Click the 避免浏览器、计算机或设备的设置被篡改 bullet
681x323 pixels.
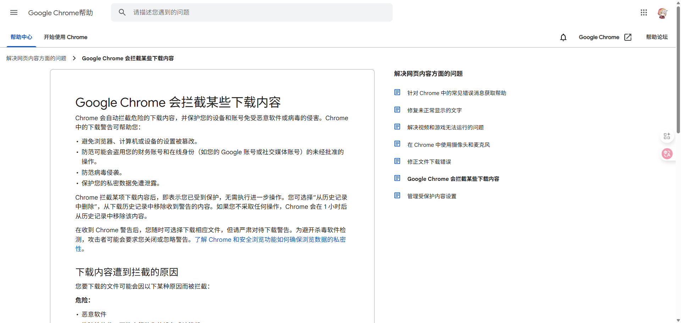tap(140, 141)
